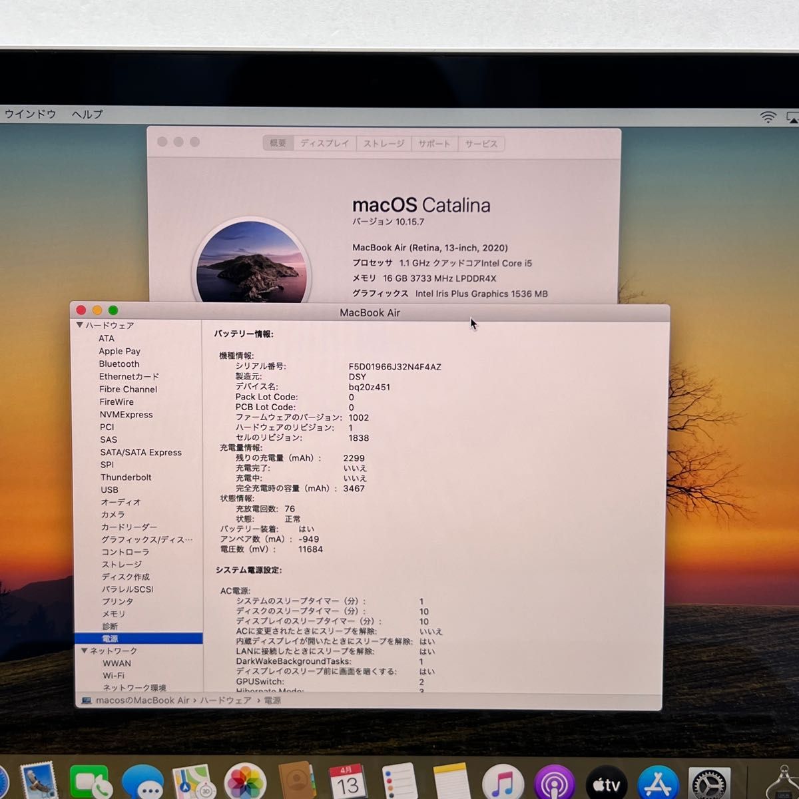The width and height of the screenshot is (799, 799).
Task: Select Thunderbolt in the sidebar
Action: point(126,477)
